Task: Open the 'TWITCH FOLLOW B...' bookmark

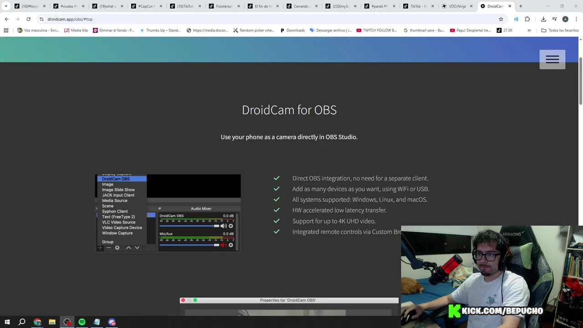Action: tap(377, 30)
